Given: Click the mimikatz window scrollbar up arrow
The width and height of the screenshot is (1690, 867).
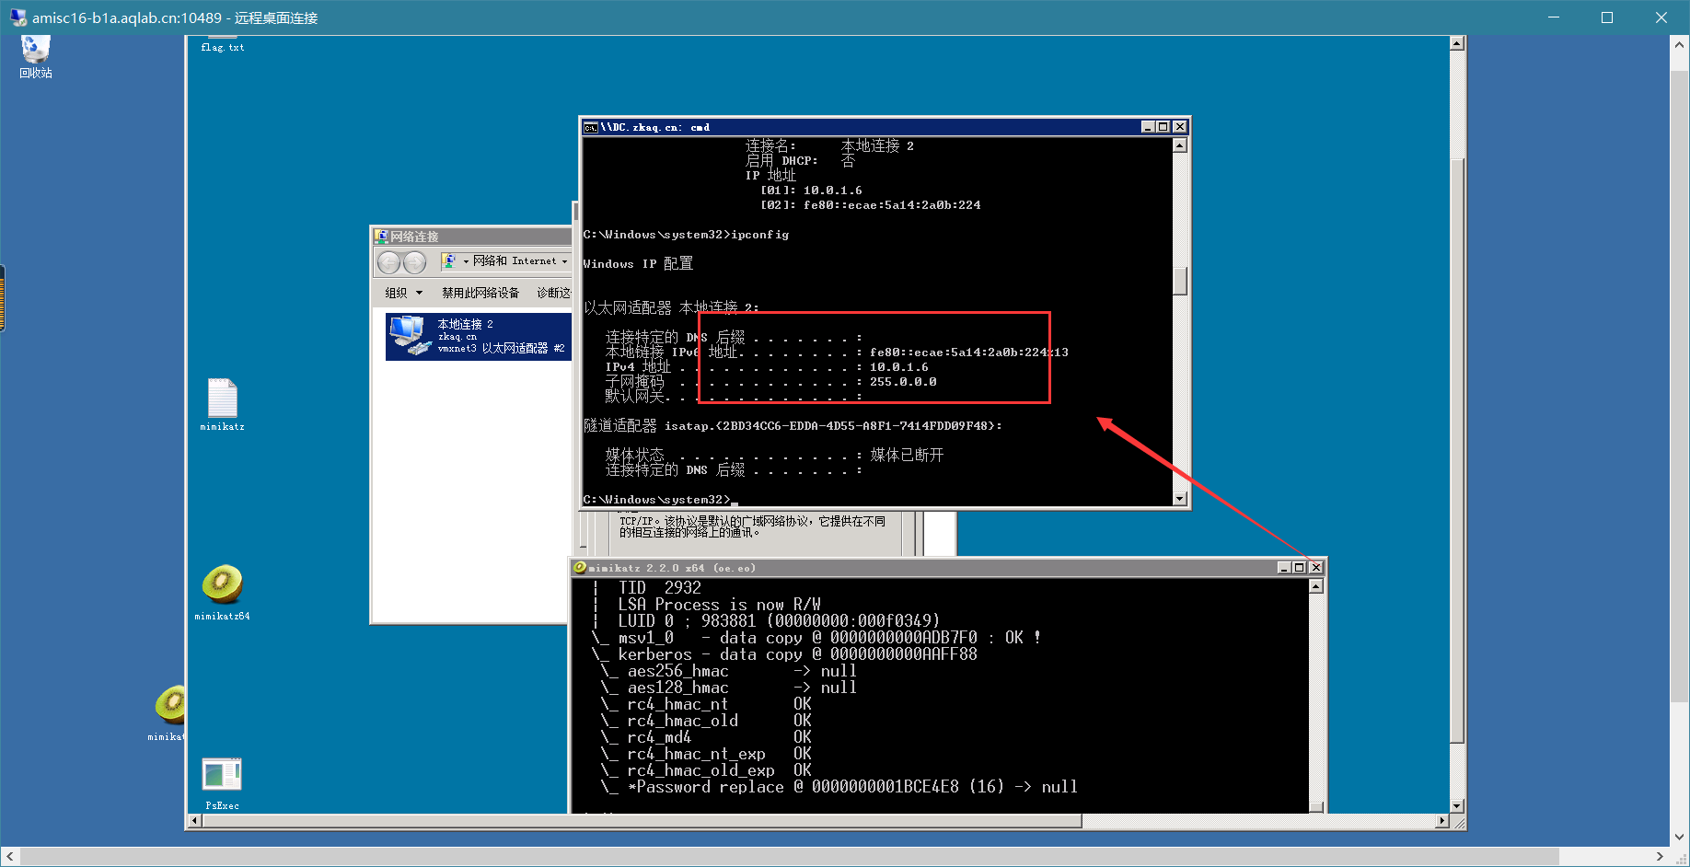Looking at the screenshot, I should (1316, 586).
